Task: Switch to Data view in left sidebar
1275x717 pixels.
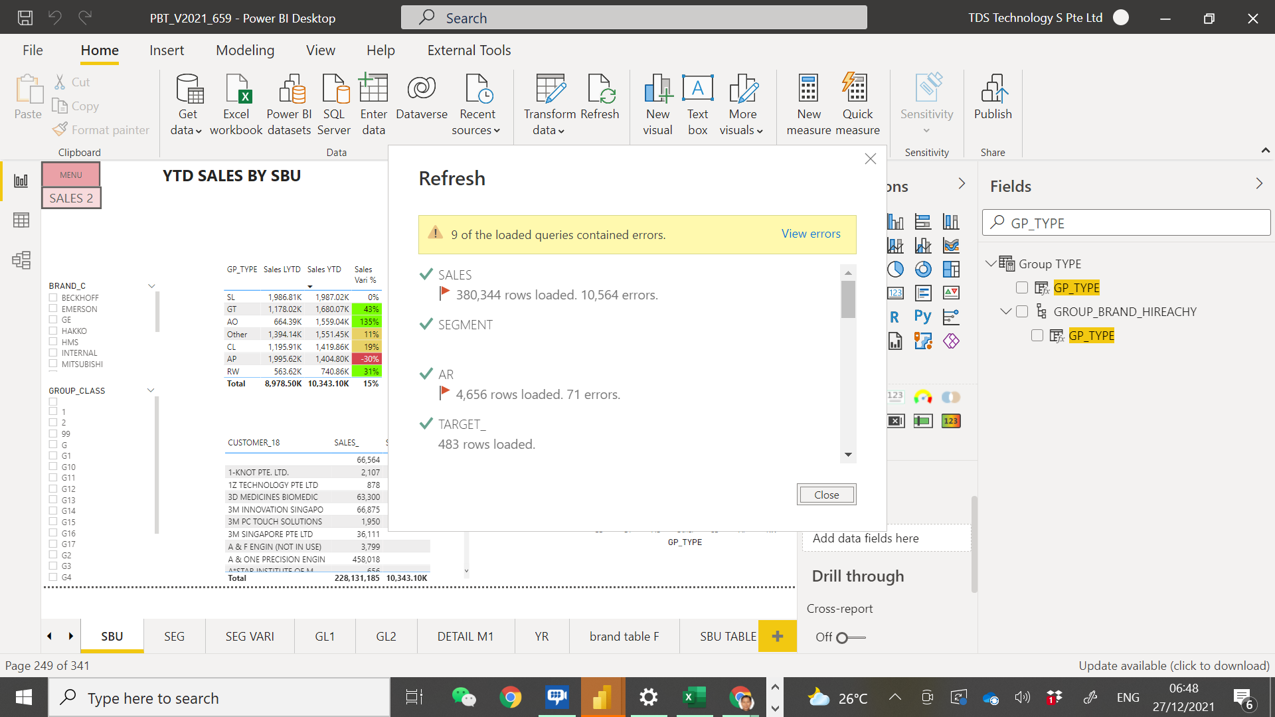Action: click(x=21, y=220)
